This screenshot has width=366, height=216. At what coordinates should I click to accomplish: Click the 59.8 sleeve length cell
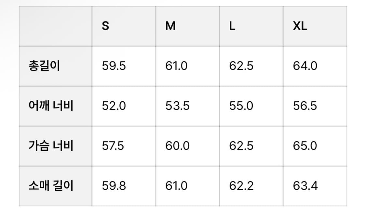pos(124,186)
